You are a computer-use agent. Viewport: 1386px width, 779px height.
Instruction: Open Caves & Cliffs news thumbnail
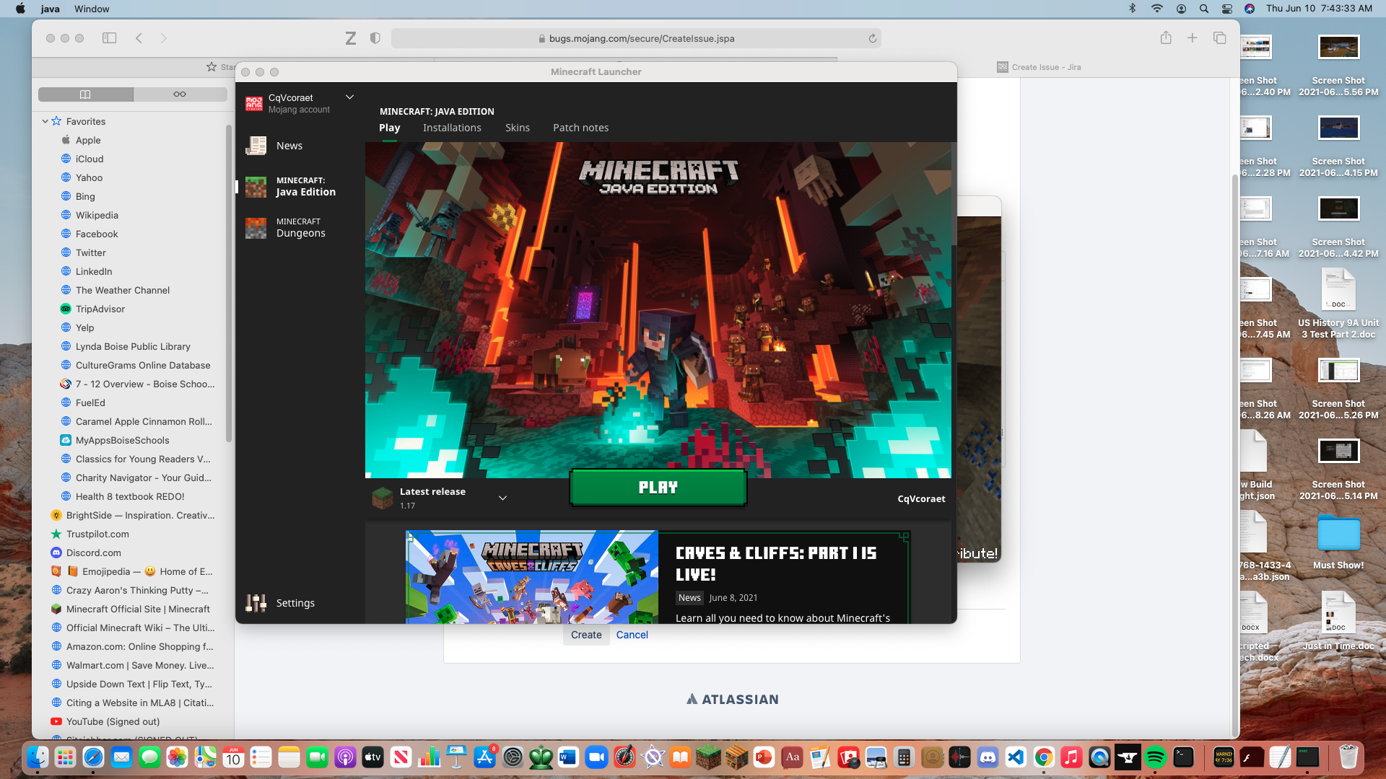(532, 577)
